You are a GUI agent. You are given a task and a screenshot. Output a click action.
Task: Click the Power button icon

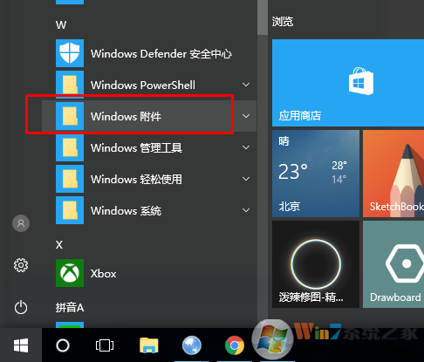coord(21,307)
